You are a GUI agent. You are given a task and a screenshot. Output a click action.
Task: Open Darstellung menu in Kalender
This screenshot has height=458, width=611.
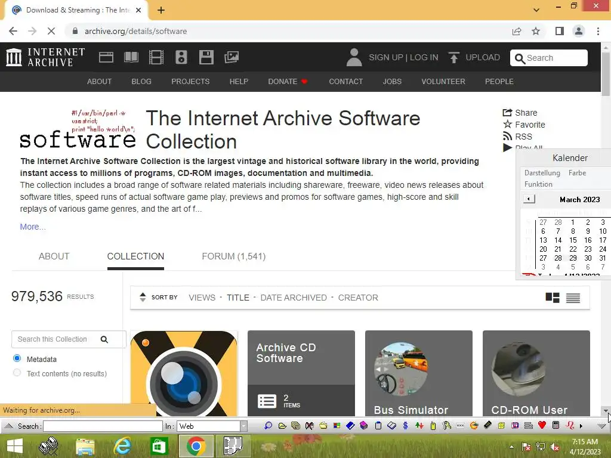point(542,173)
